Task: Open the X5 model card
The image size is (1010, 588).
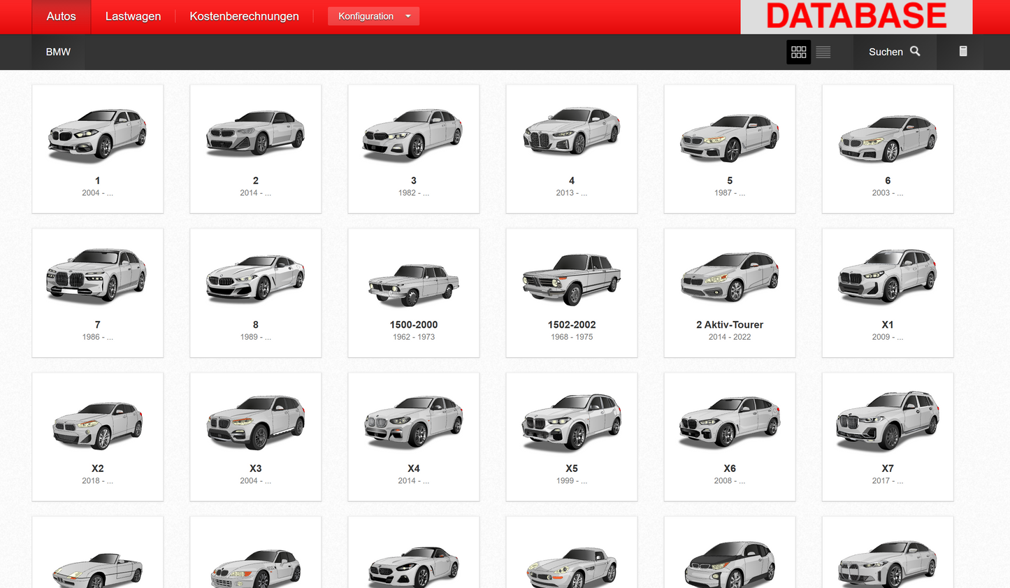Action: [x=572, y=437]
